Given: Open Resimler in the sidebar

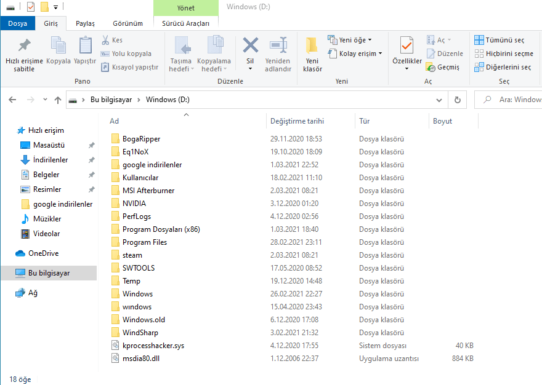Looking at the screenshot, I should point(47,189).
